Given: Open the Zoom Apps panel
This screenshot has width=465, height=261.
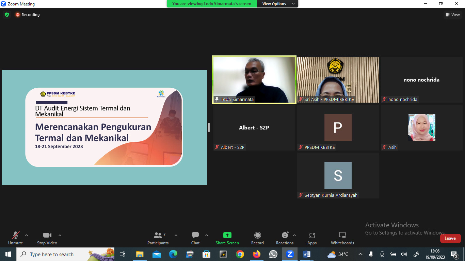Looking at the screenshot, I should 312,238.
